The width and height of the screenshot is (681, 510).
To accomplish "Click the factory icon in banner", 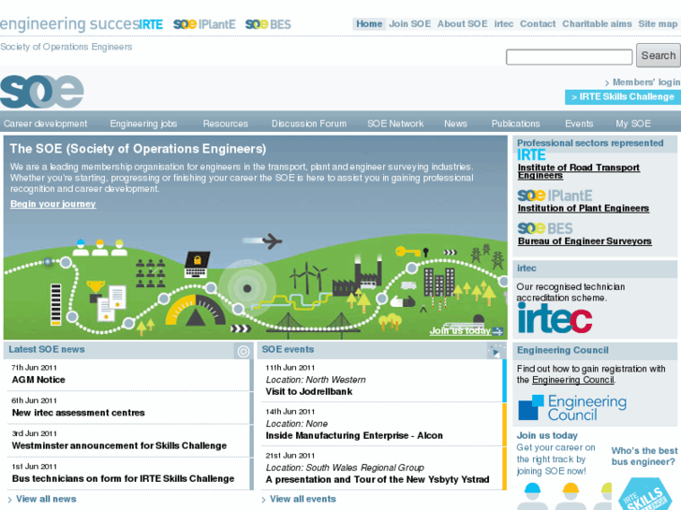I will click(357, 276).
